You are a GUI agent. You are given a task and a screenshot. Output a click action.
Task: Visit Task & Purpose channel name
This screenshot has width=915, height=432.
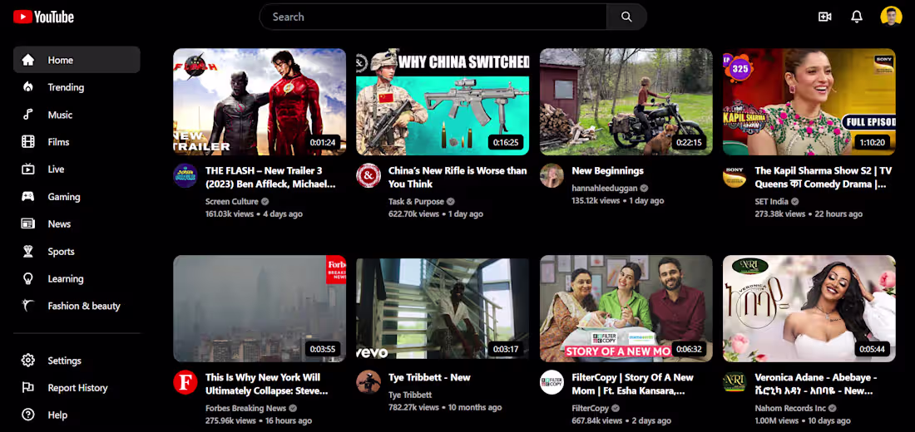click(x=417, y=202)
